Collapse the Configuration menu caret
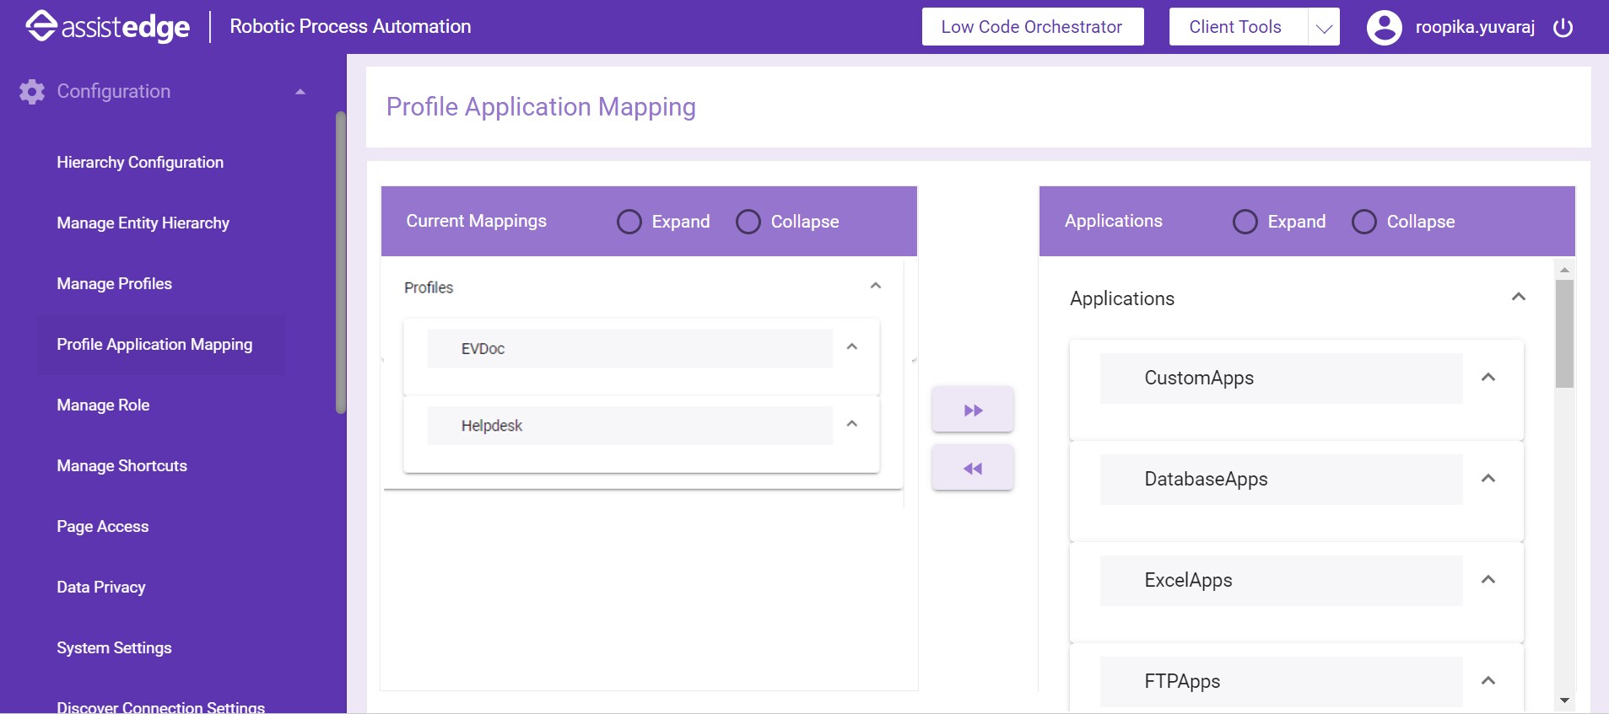Image resolution: width=1609 pixels, height=714 pixels. (x=300, y=91)
